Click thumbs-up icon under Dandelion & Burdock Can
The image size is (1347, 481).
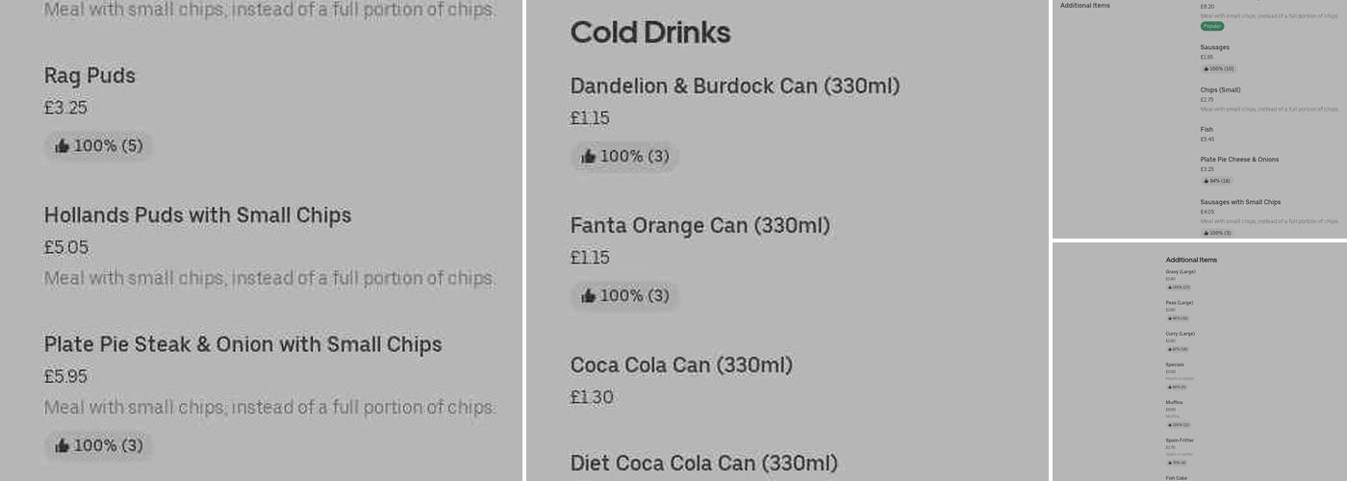point(588,156)
